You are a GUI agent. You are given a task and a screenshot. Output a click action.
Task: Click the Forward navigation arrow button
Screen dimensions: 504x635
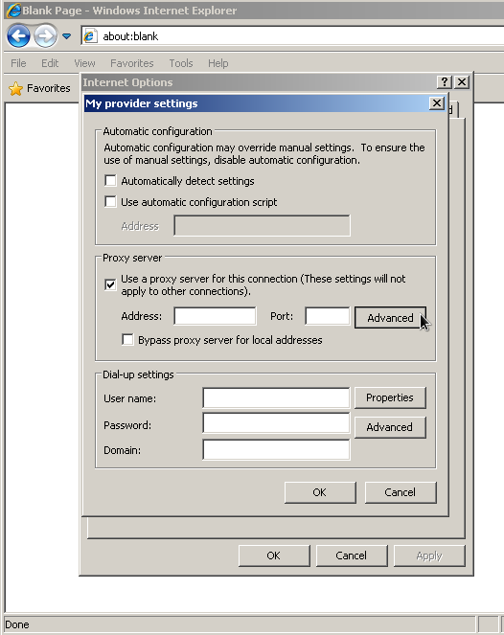pos(45,36)
